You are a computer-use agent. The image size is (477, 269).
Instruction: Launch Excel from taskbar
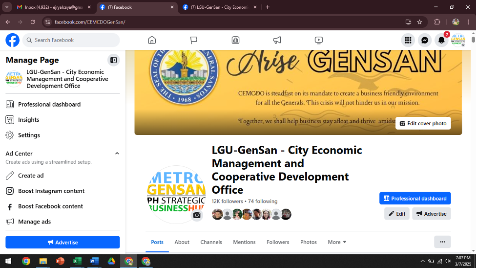[77, 261]
